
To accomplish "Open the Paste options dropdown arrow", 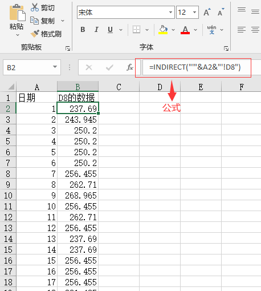I will [x=18, y=35].
